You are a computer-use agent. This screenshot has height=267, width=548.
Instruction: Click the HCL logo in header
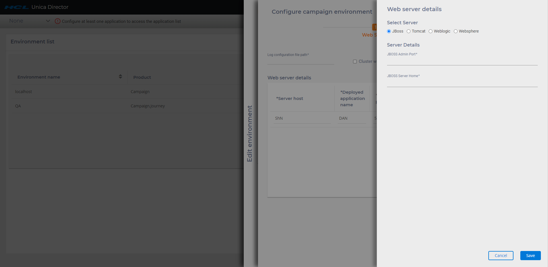point(17,7)
